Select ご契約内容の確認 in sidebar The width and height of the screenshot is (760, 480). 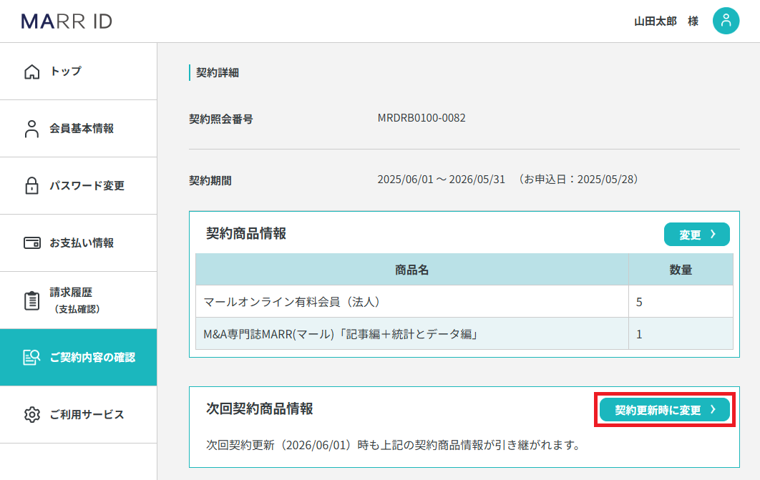pyautogui.click(x=79, y=358)
